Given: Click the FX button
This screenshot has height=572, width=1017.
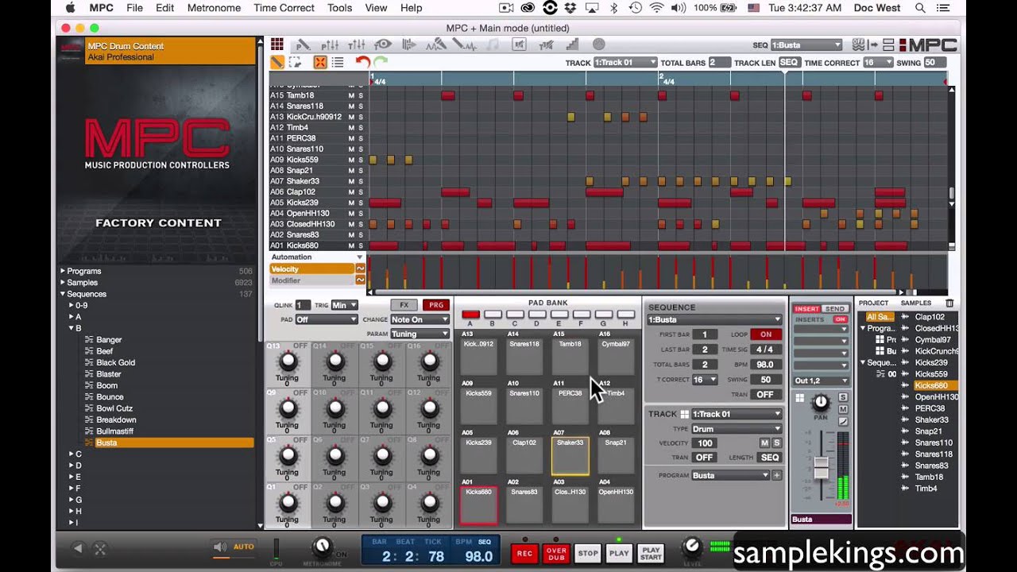Looking at the screenshot, I should click(404, 305).
